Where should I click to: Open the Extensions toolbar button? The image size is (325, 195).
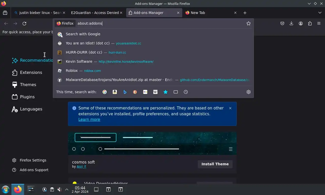pyautogui.click(x=310, y=23)
